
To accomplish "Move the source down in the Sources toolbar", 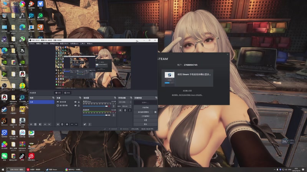I will (76, 124).
